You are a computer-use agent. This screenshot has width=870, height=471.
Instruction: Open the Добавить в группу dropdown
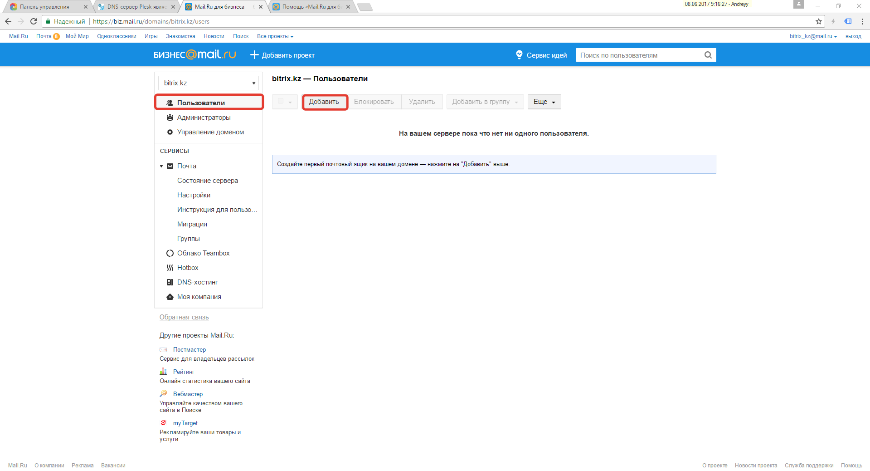point(485,102)
